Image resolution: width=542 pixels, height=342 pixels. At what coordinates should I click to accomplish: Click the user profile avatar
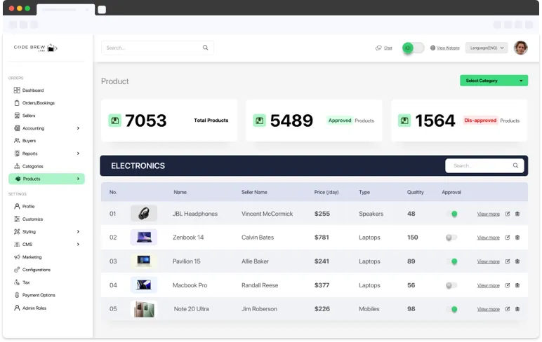click(520, 48)
